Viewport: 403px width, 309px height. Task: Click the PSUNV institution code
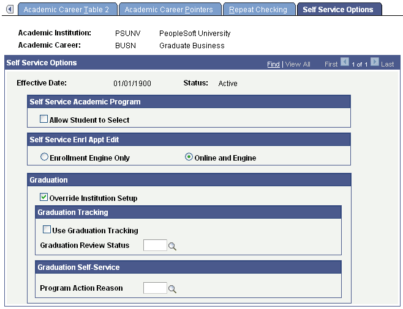click(128, 34)
